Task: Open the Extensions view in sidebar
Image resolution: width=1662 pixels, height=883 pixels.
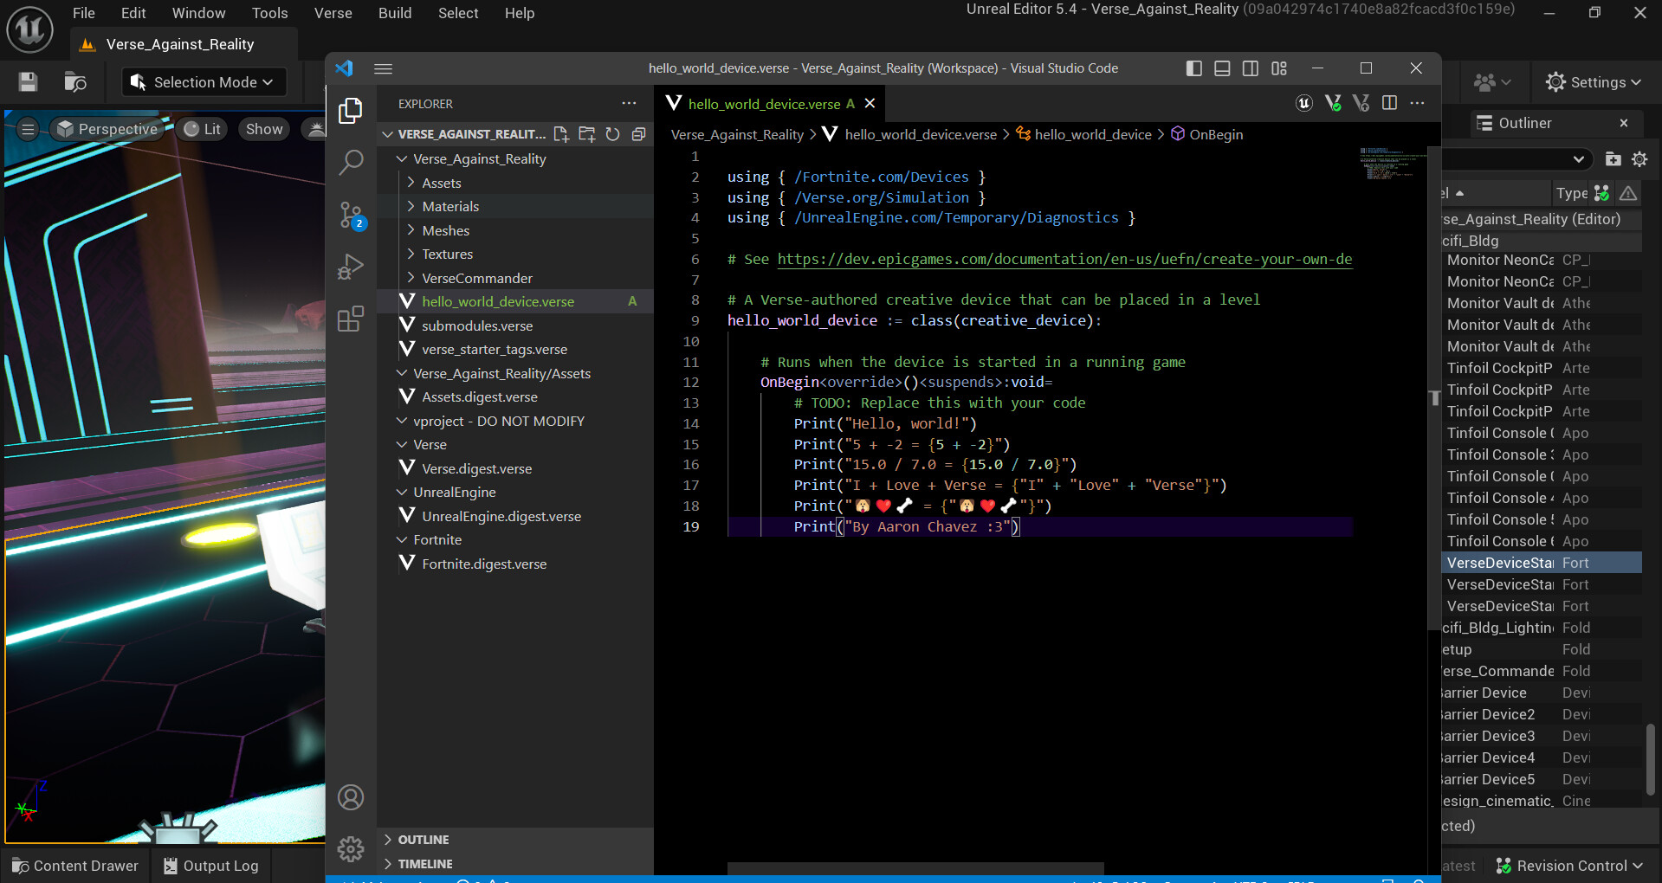Action: click(x=351, y=319)
